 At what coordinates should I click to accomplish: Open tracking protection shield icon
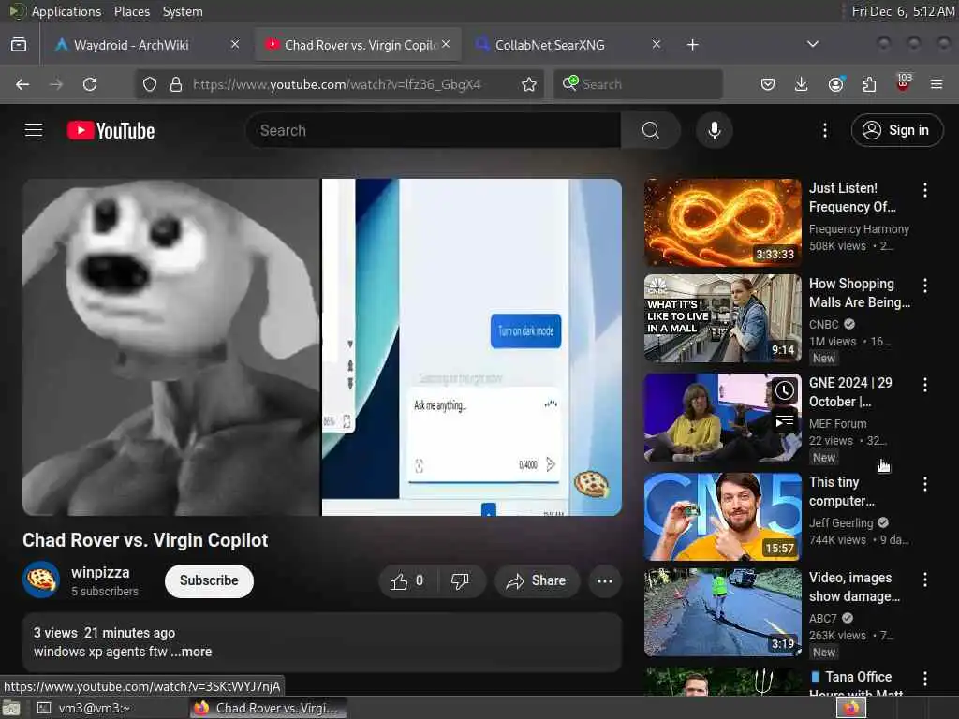point(150,84)
